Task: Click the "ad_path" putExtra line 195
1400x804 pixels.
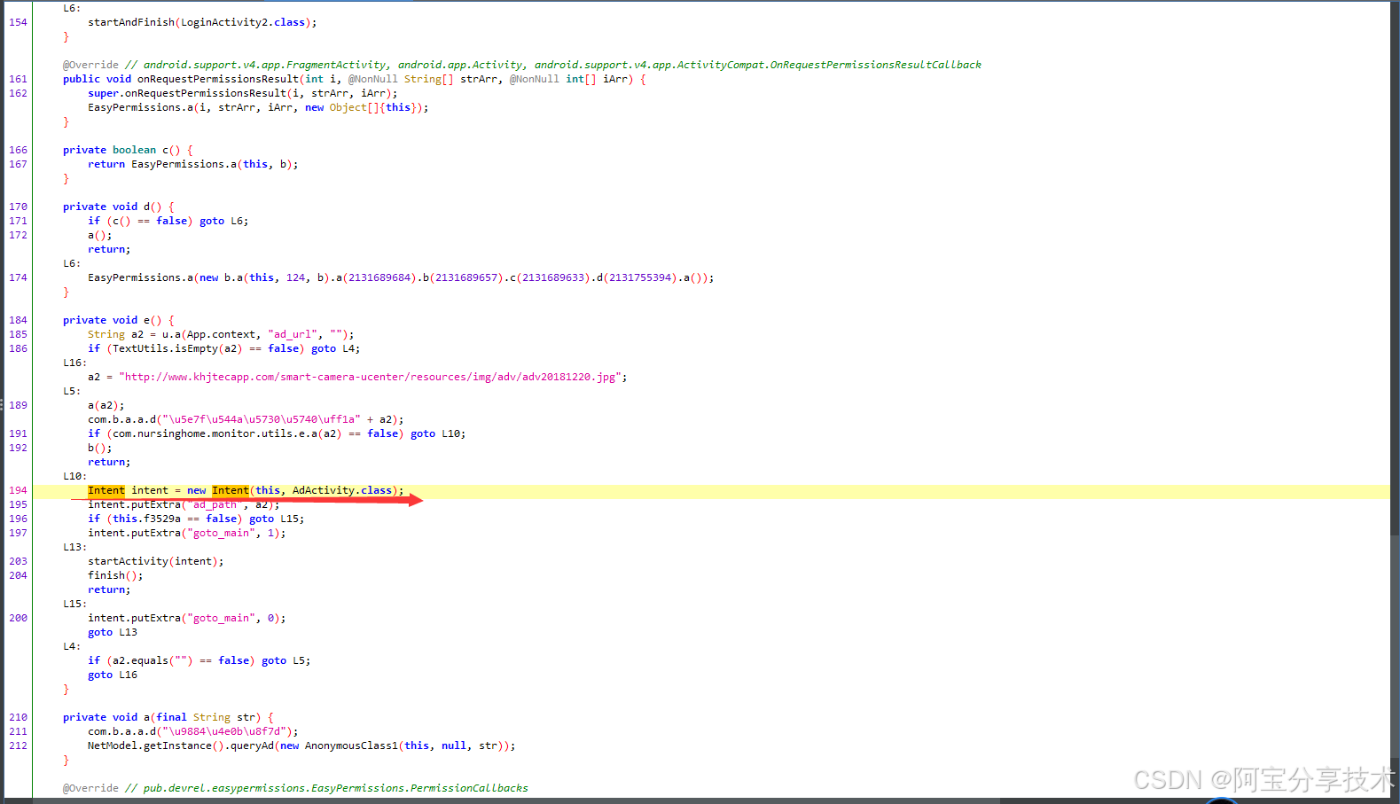Action: pos(184,504)
